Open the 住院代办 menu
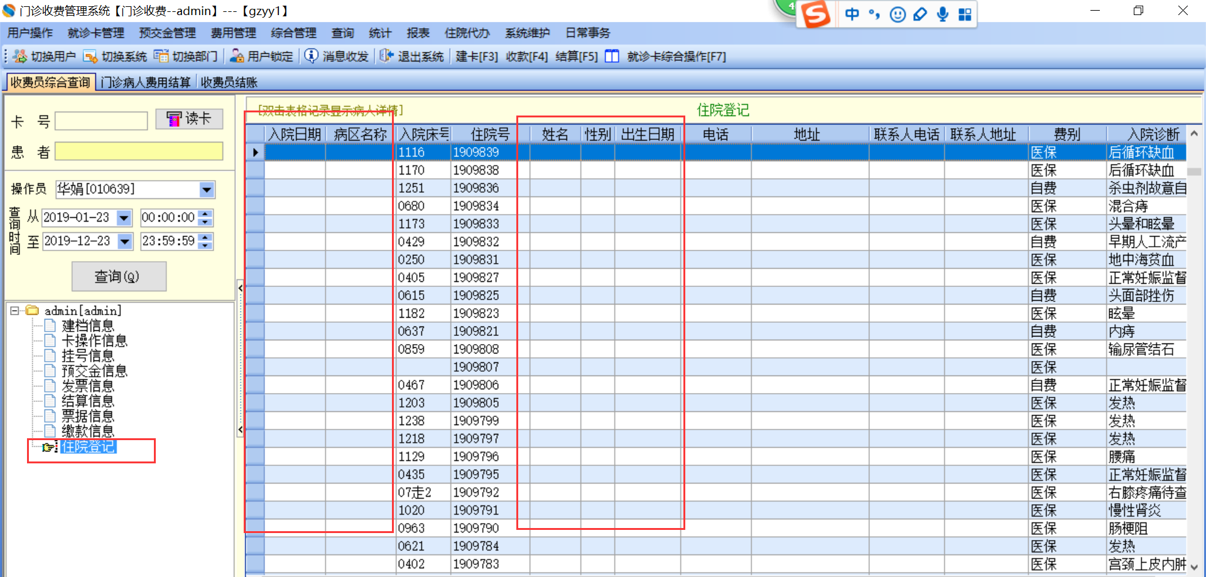Screen dimensions: 1206x577 coord(467,33)
